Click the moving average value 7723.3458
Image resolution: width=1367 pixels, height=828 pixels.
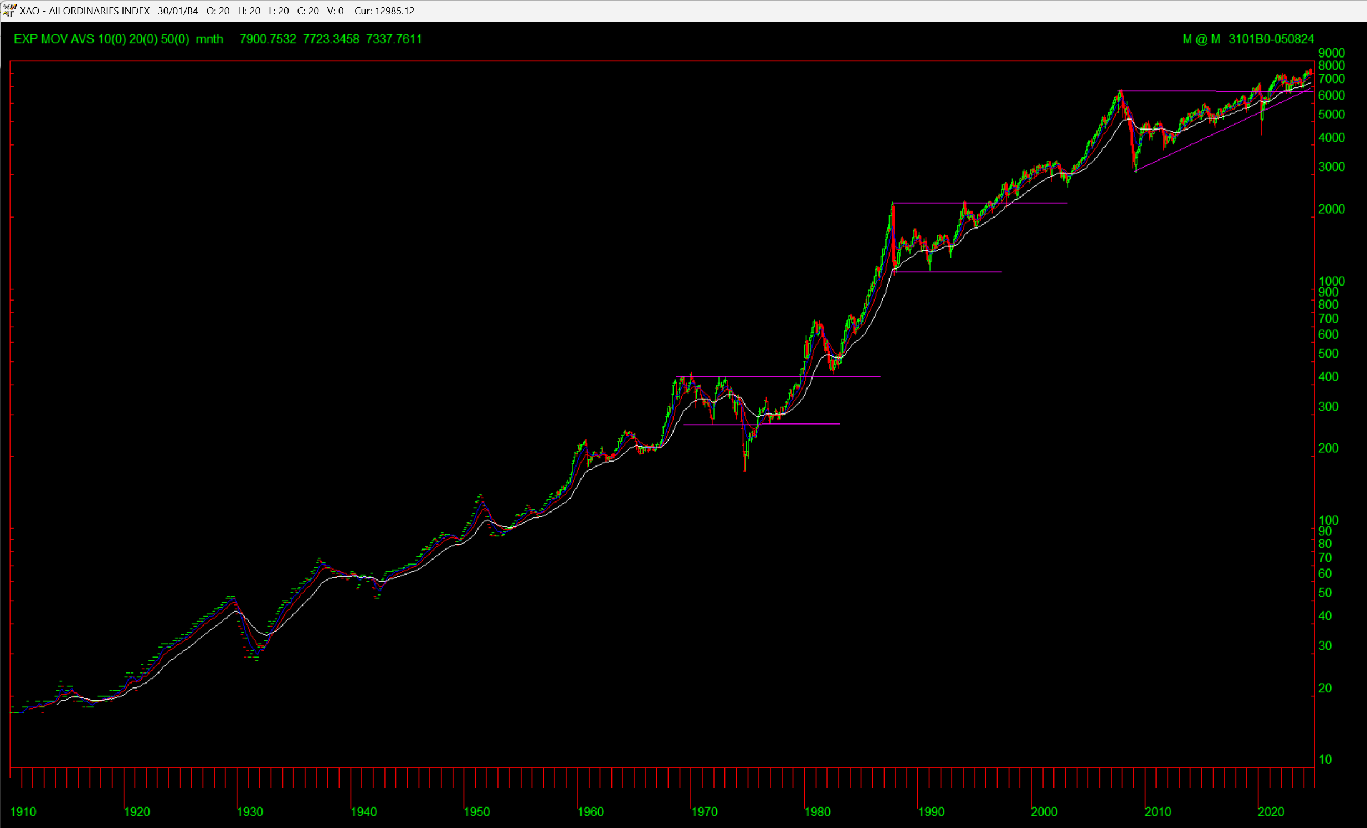coord(331,39)
